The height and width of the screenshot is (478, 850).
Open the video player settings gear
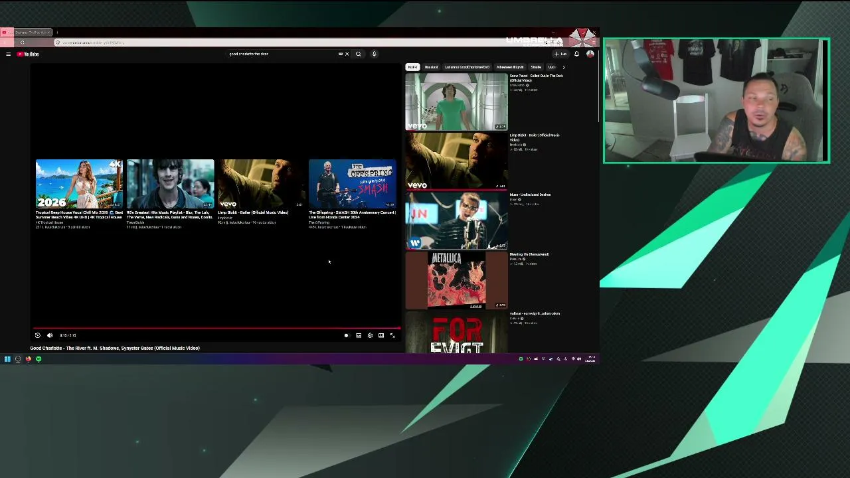(x=370, y=335)
